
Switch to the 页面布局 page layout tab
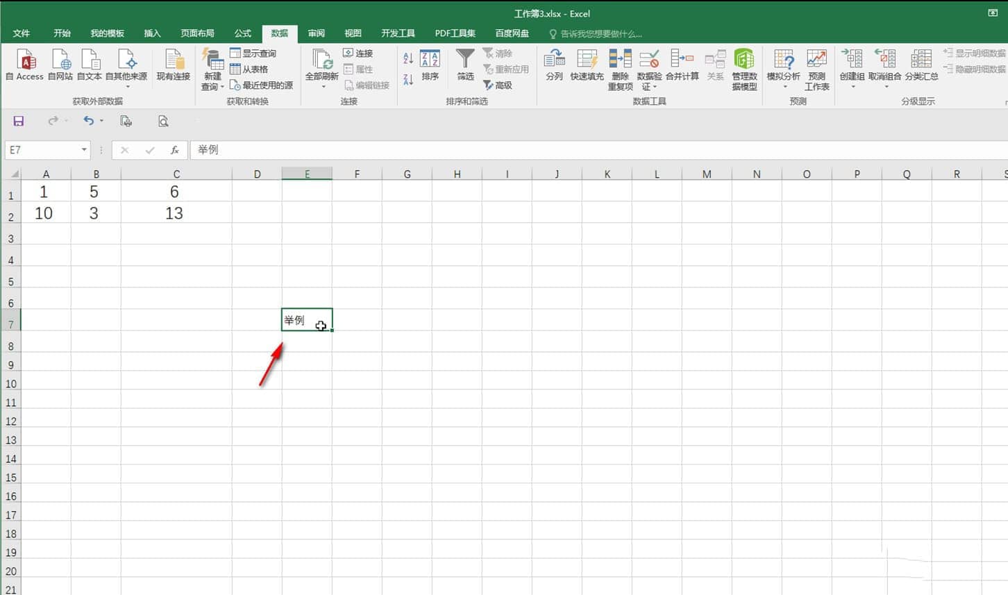[197, 33]
